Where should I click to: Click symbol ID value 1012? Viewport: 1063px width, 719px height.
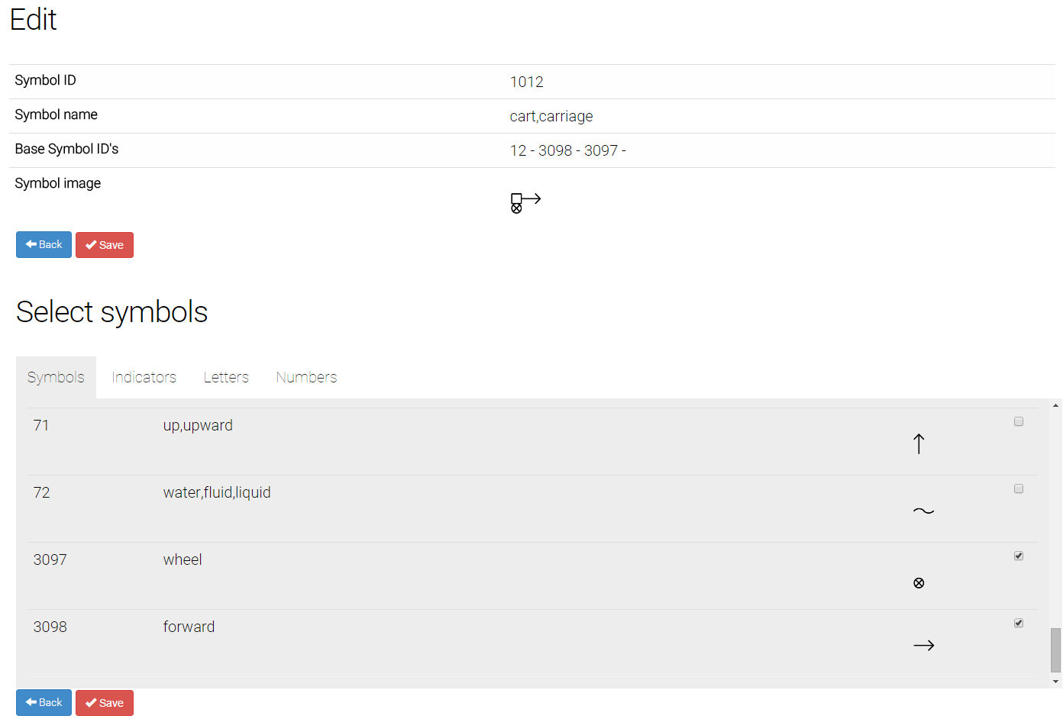click(527, 82)
